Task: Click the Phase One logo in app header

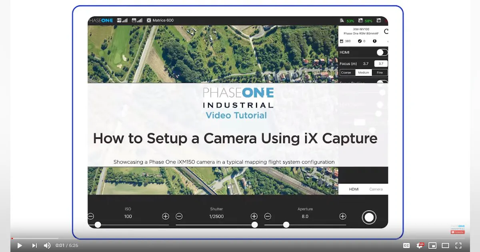Action: click(x=101, y=20)
